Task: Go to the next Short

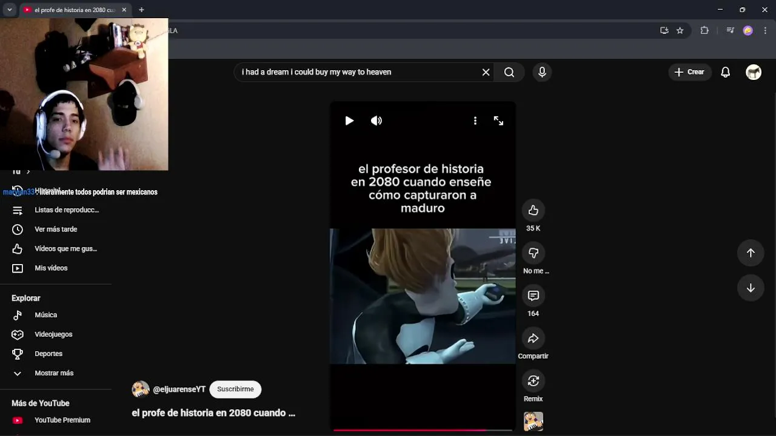Action: tap(751, 288)
